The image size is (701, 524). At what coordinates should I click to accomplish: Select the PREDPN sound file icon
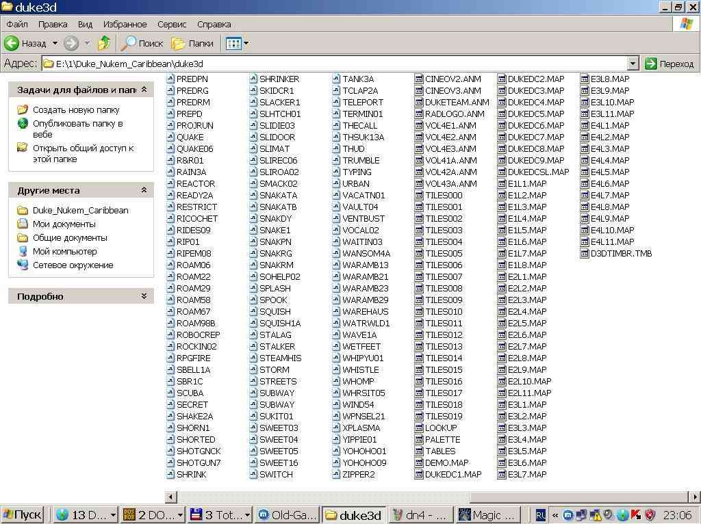[170, 79]
